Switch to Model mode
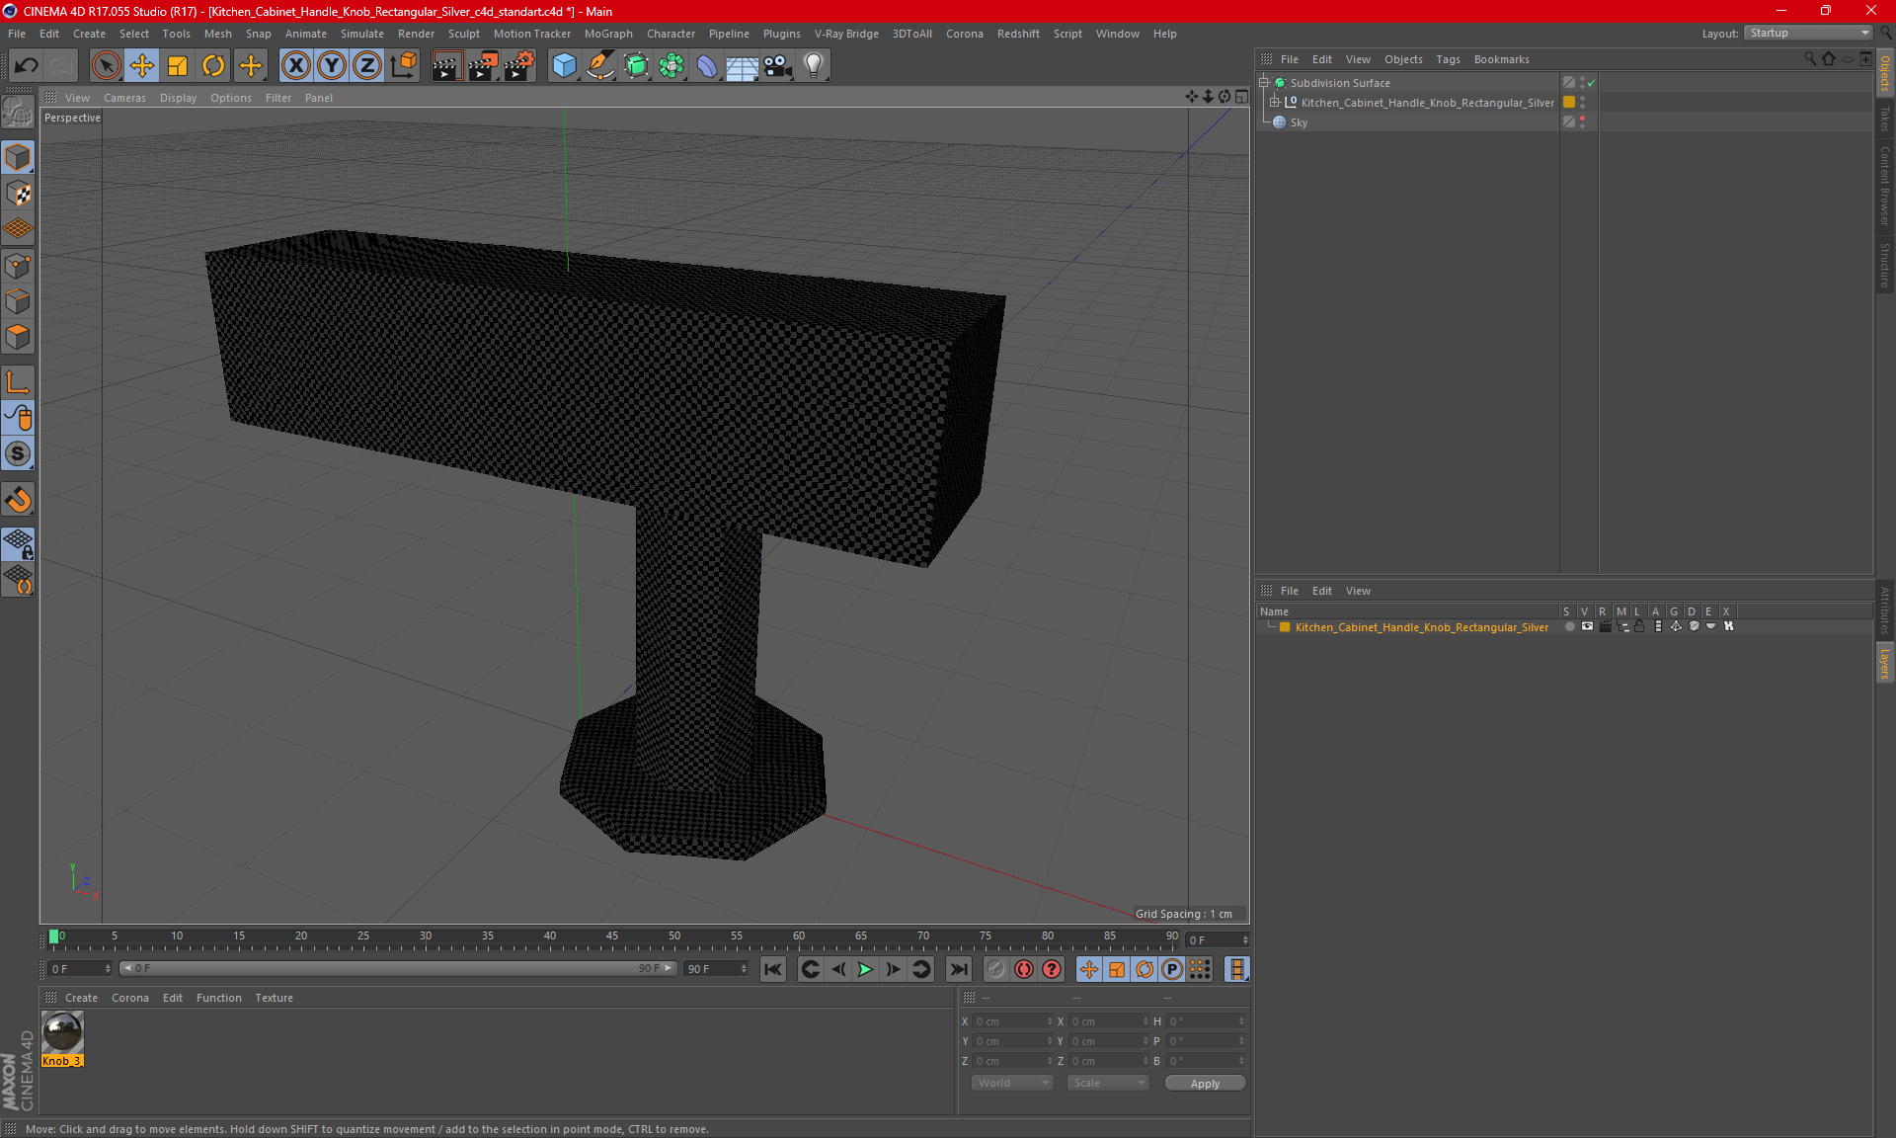Viewport: 1896px width, 1138px height. tap(18, 157)
